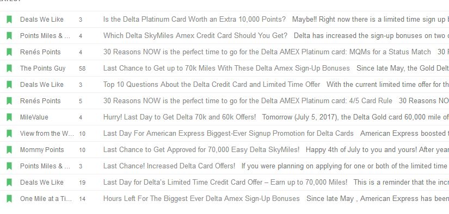Toggle the bookmark icon on the MileValue row
The width and height of the screenshot is (449, 214).
point(9,117)
